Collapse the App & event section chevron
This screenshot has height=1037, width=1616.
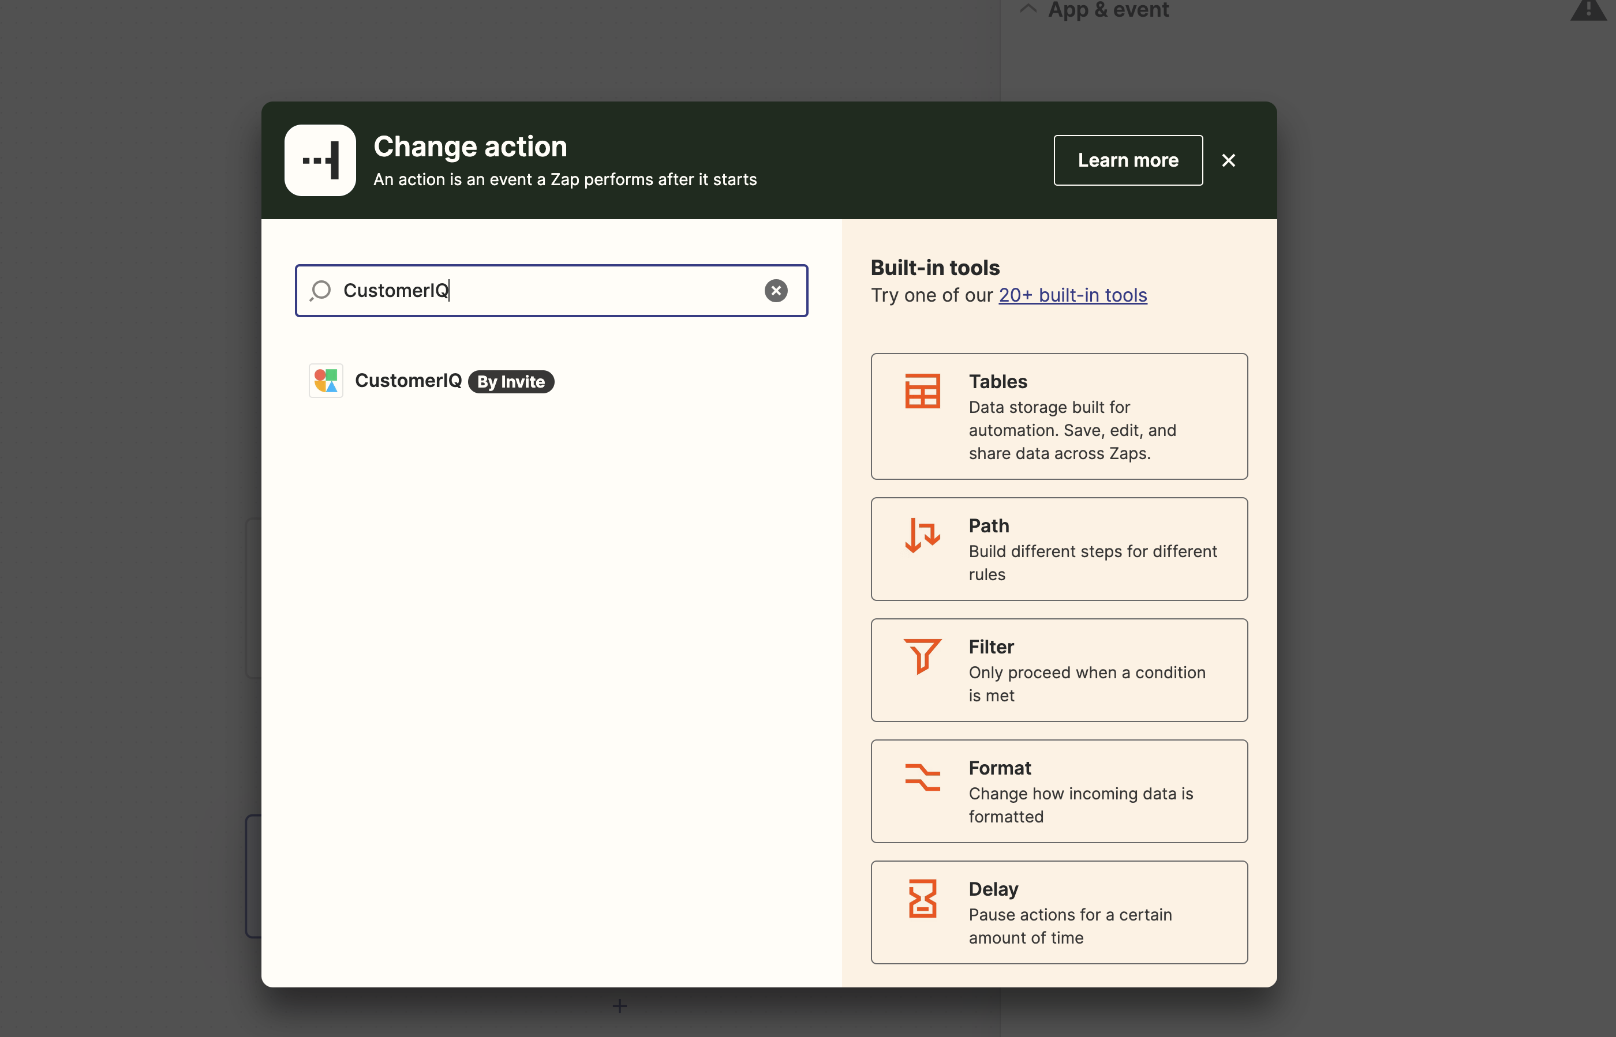tap(1028, 9)
